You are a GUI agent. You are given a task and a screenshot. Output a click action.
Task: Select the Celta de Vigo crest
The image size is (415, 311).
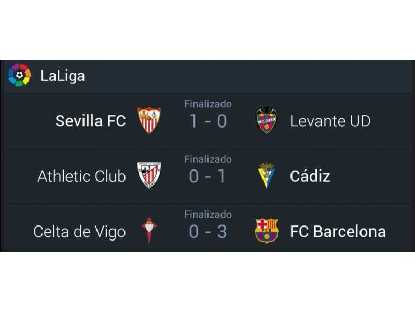pos(149,231)
